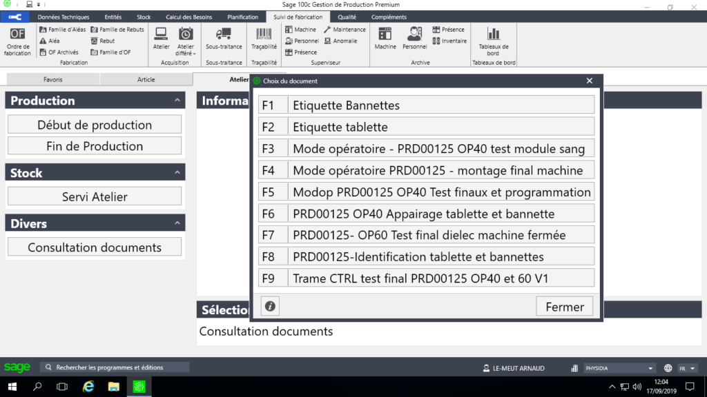Open the Sous-traitance truck icon
This screenshot has height=397, width=707.
[x=224, y=39]
